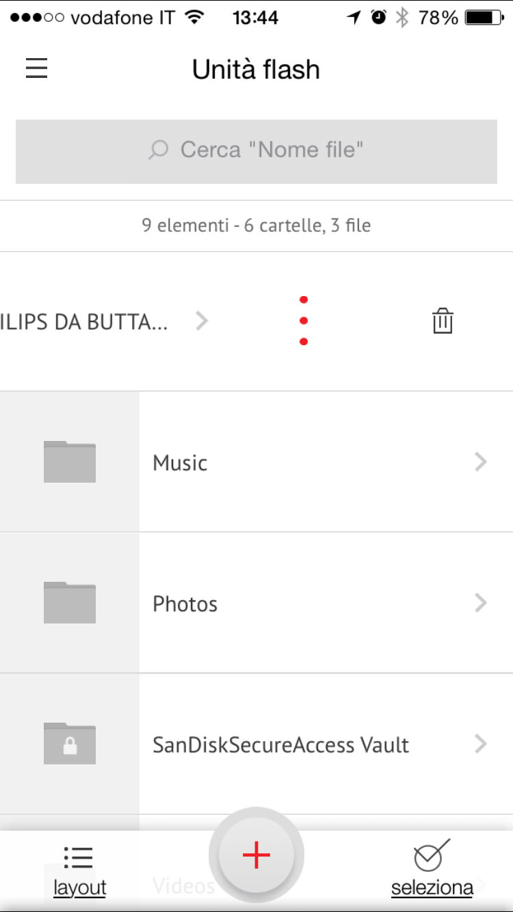This screenshot has height=912, width=513.
Task: Tap the Bluetooth icon in status bar
Action: point(402,18)
